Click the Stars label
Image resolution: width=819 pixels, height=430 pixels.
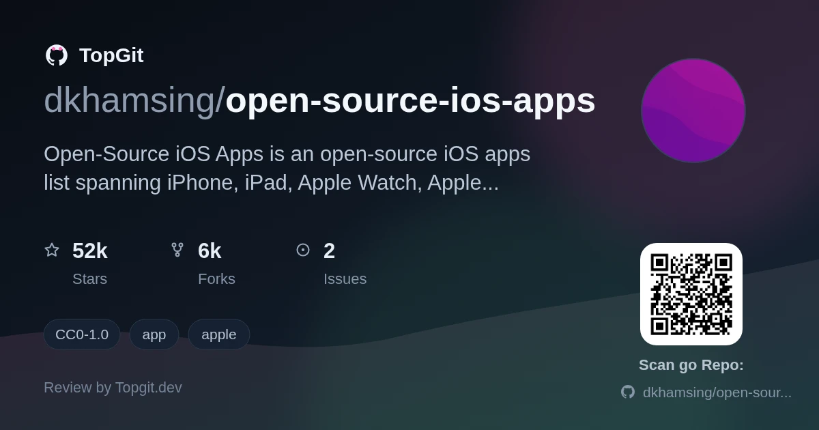click(x=89, y=279)
